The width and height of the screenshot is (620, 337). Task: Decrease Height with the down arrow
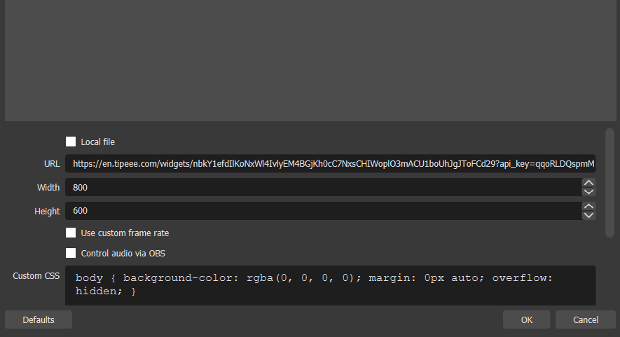(588, 215)
